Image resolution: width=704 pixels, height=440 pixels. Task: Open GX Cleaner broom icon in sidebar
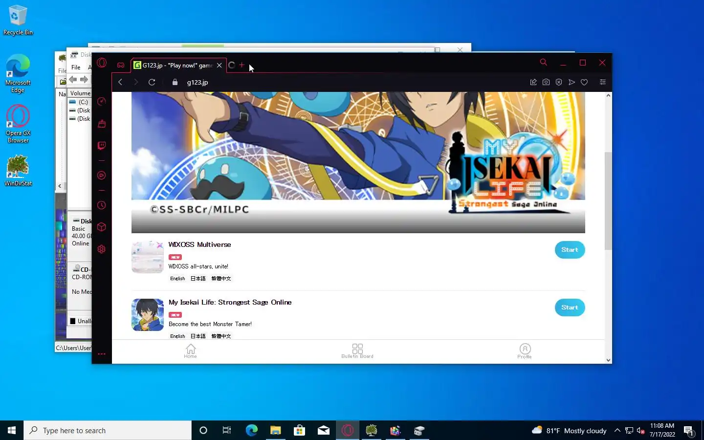click(x=102, y=124)
